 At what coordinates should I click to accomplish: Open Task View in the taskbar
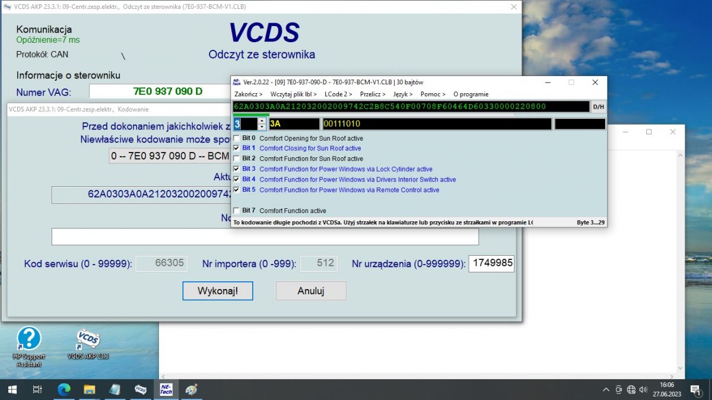point(37,389)
